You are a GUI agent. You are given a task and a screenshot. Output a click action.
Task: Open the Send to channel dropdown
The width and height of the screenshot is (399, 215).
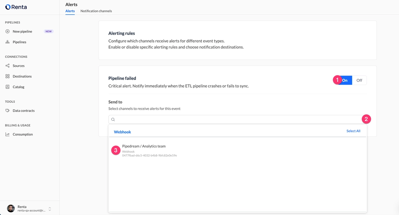236,119
